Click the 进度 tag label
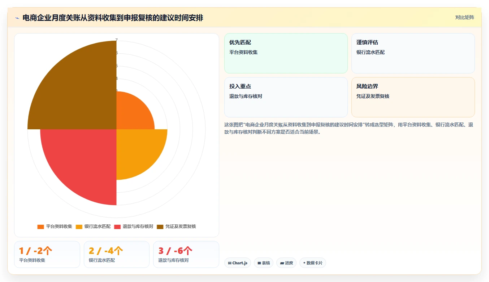The height and width of the screenshot is (282, 489). tap(289, 263)
